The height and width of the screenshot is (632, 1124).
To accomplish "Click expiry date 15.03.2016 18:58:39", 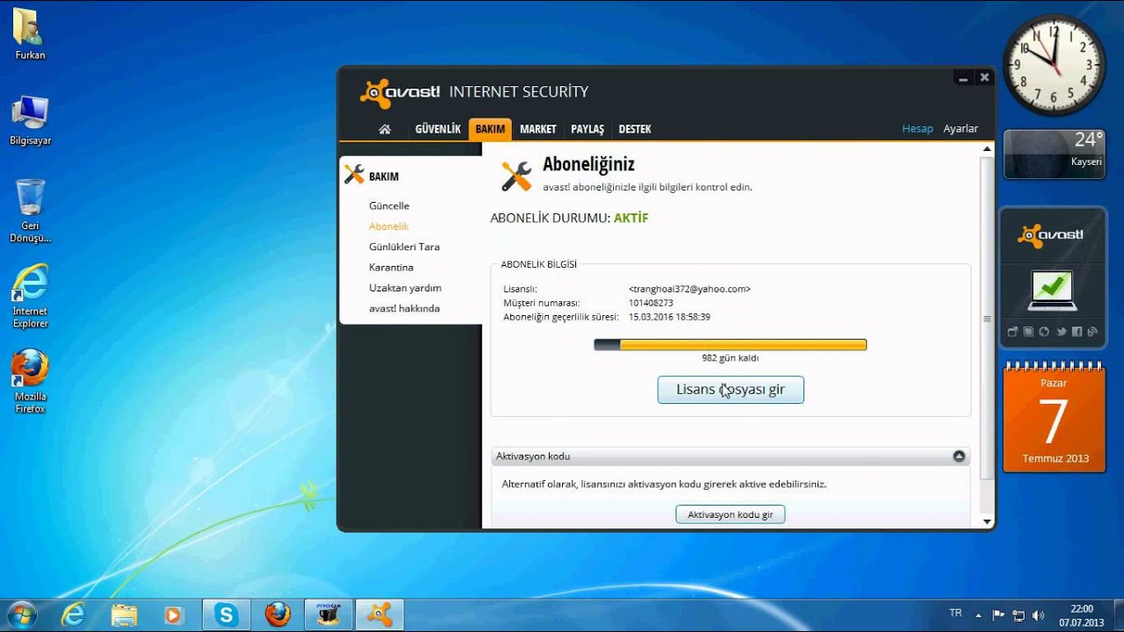I will tap(669, 317).
